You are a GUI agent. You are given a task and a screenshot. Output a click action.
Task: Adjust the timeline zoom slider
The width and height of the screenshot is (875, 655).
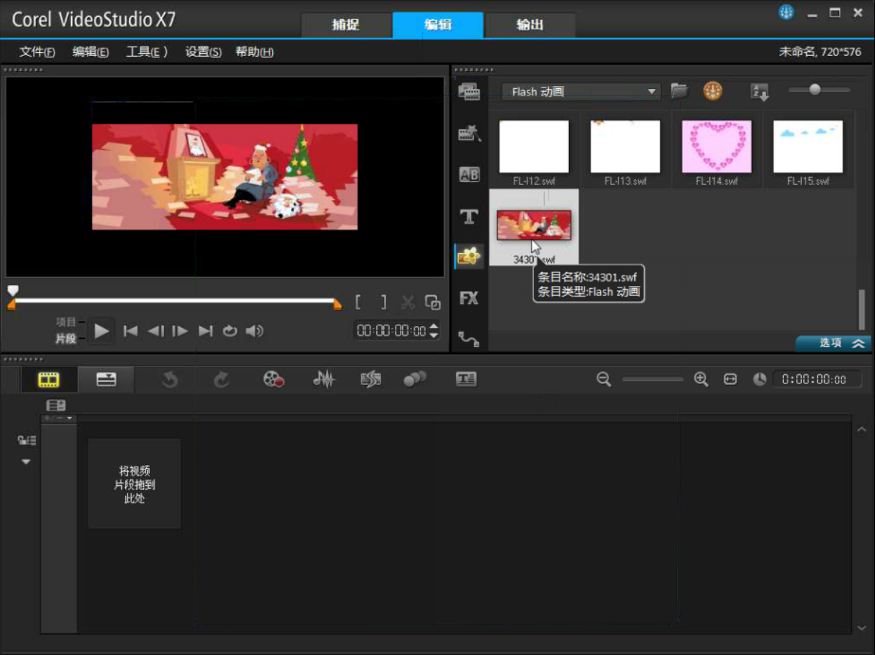pyautogui.click(x=652, y=380)
